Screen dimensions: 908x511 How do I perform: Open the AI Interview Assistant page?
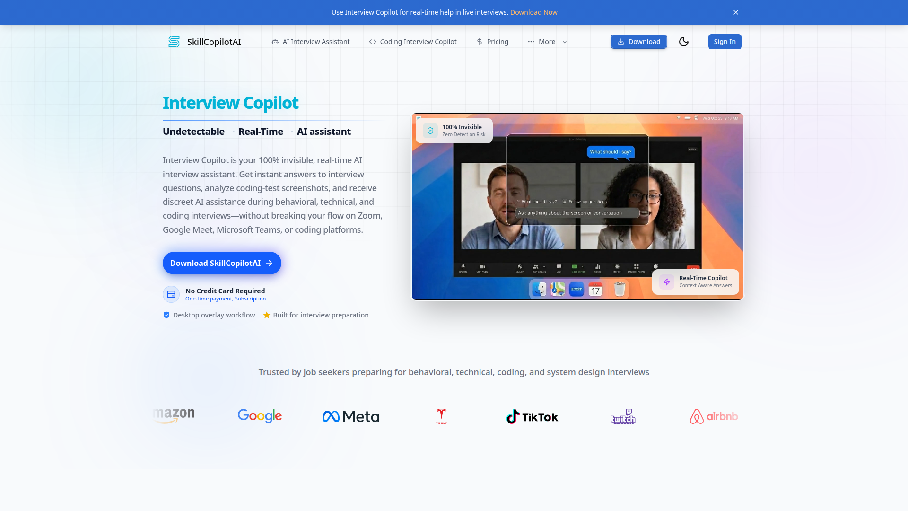(311, 42)
